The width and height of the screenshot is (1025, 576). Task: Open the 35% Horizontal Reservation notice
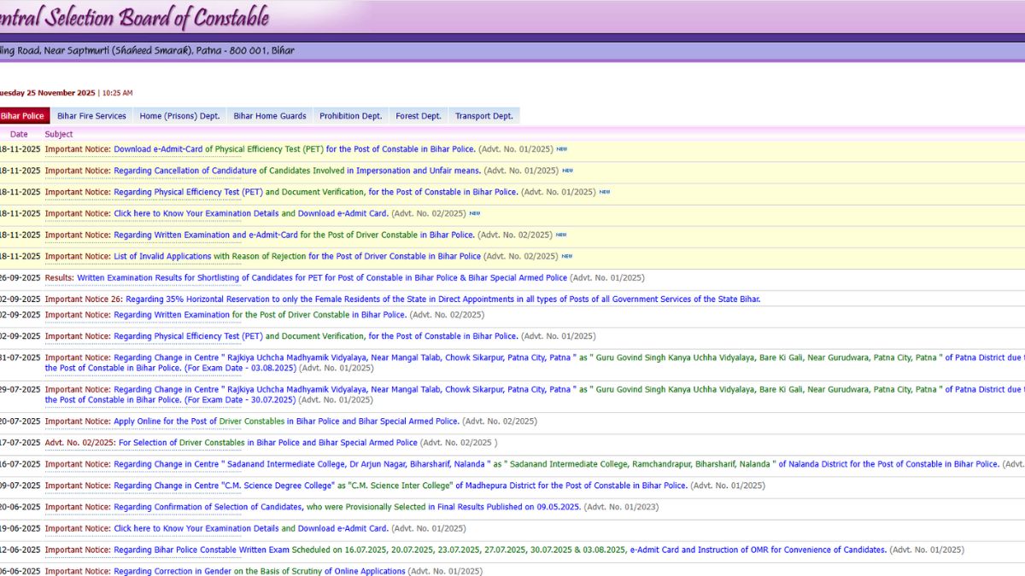(x=442, y=300)
